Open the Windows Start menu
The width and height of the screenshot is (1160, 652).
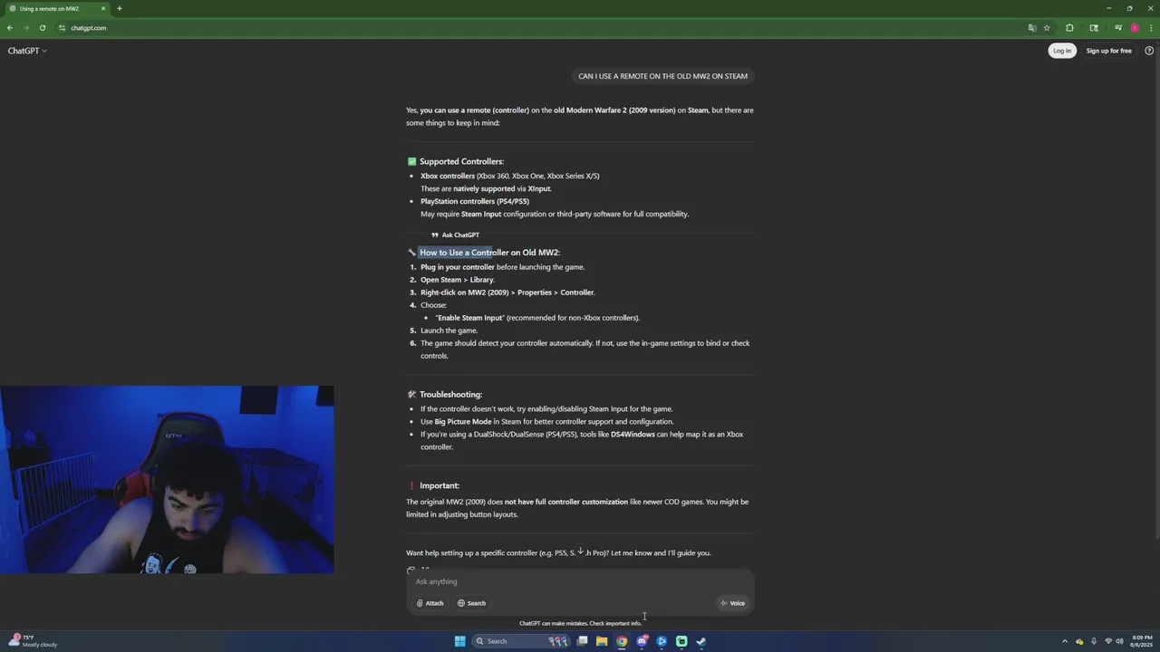(x=459, y=641)
